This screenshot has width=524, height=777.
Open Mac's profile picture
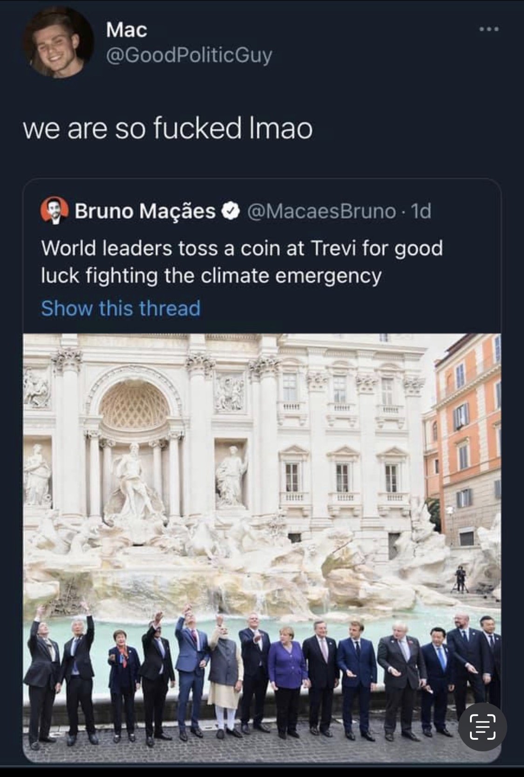click(59, 43)
